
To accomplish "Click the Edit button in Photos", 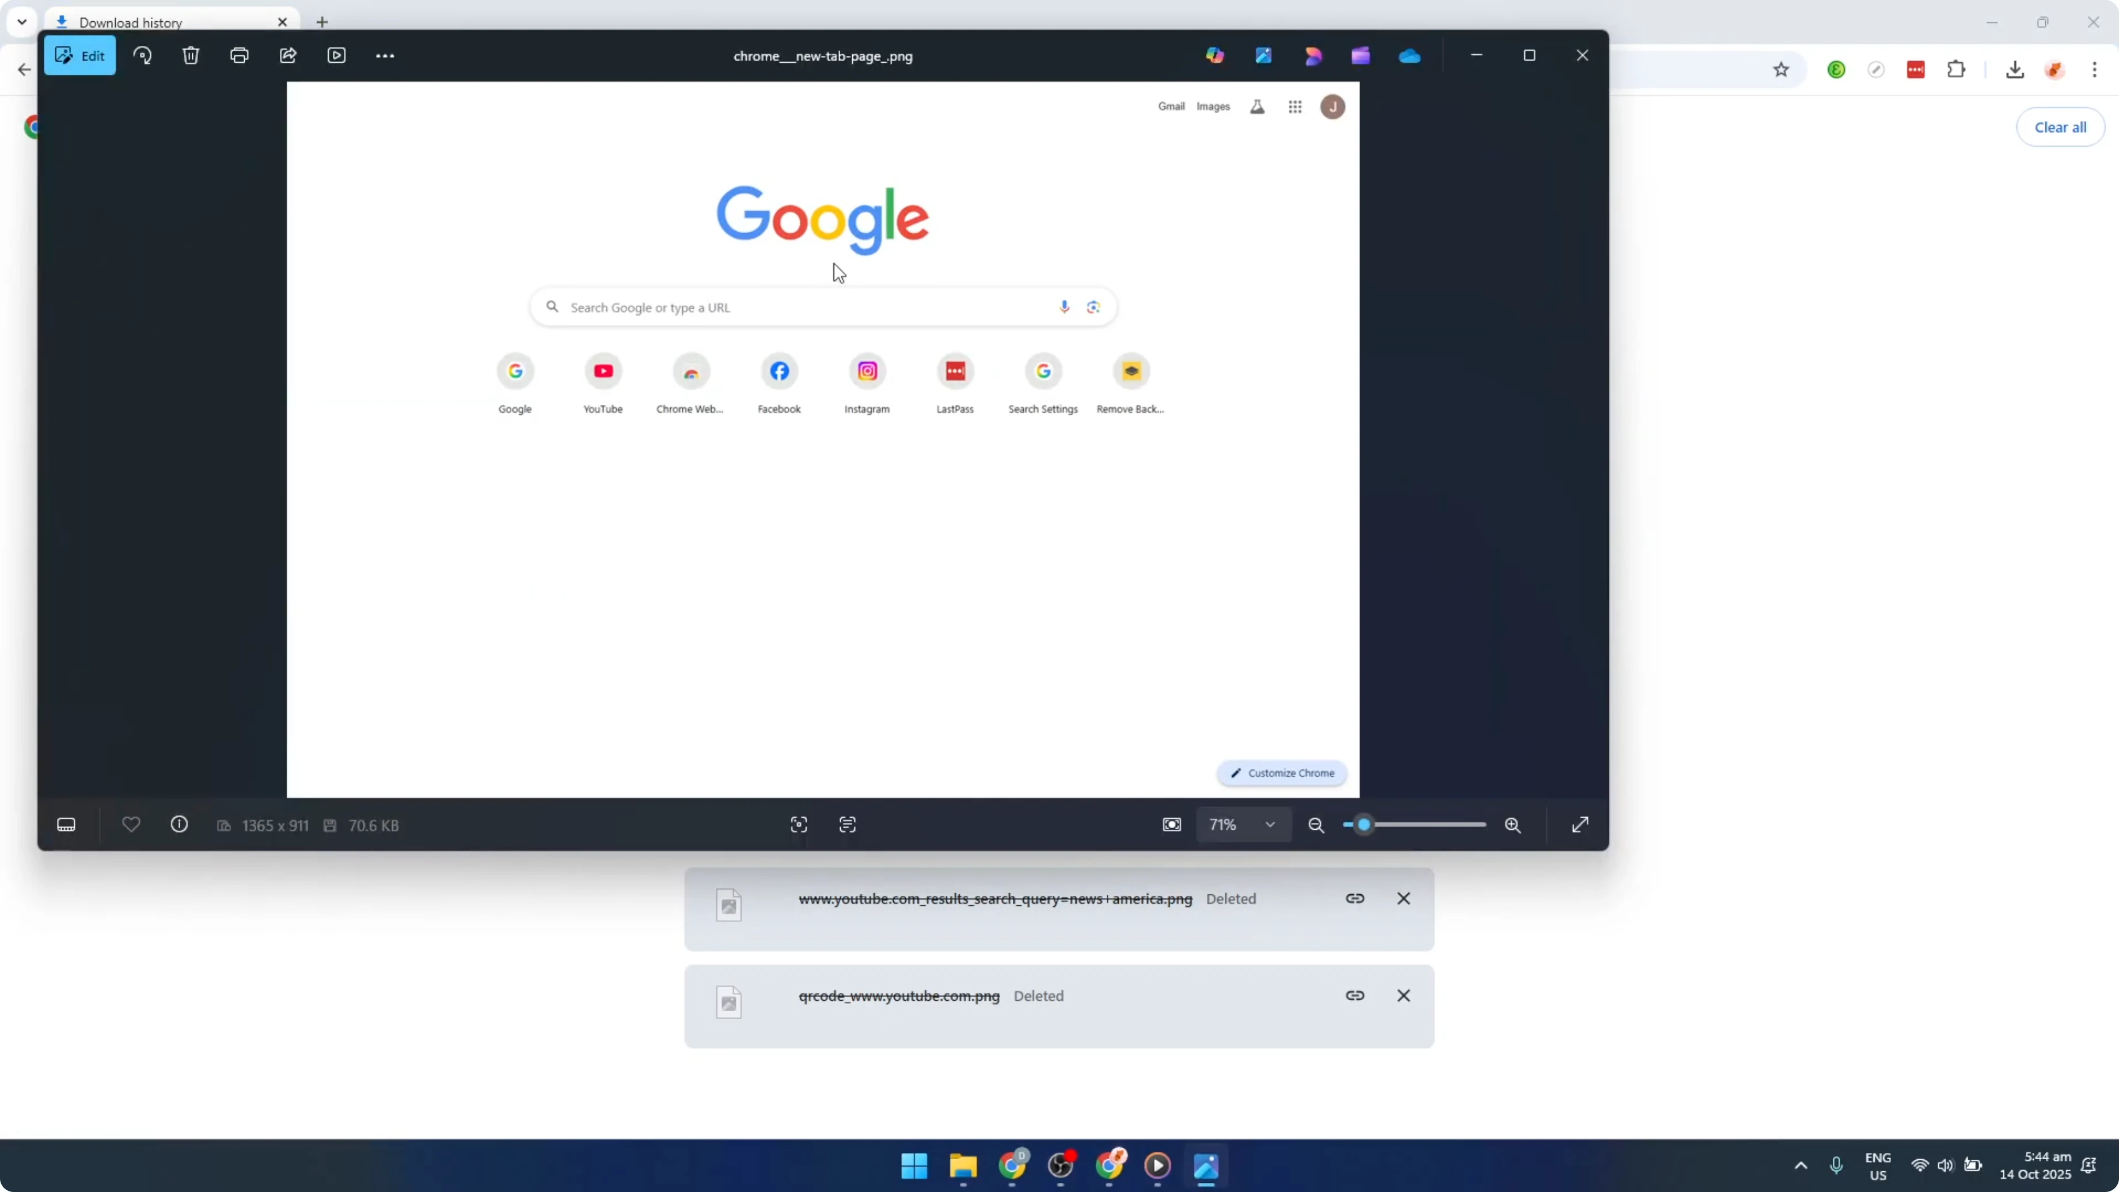I will pyautogui.click(x=80, y=56).
